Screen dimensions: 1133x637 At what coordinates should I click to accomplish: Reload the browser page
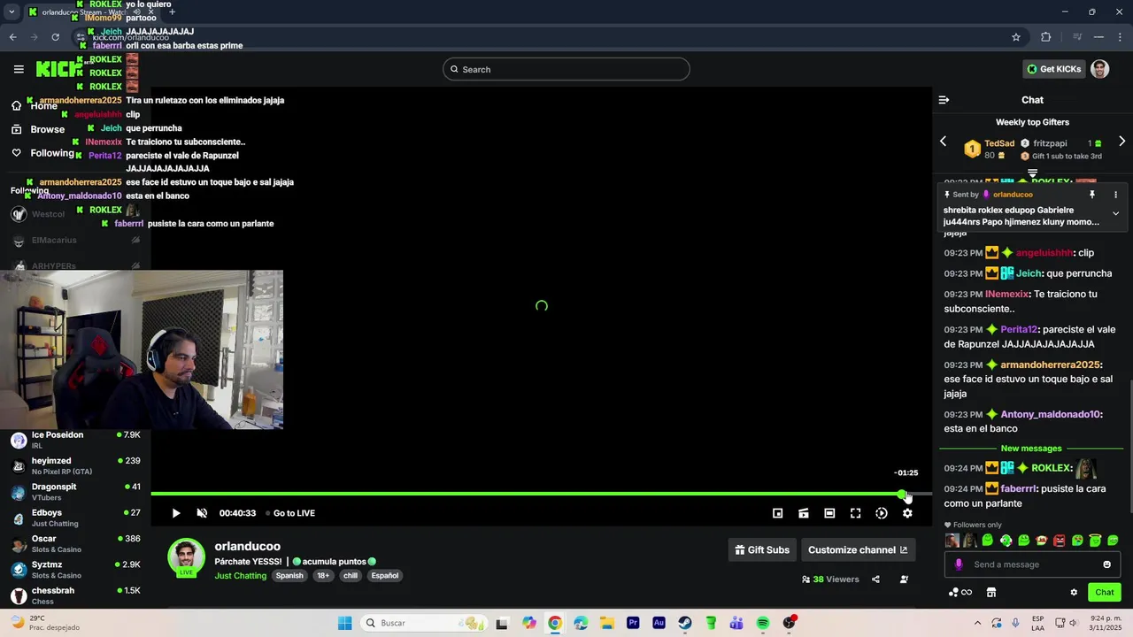click(55, 37)
